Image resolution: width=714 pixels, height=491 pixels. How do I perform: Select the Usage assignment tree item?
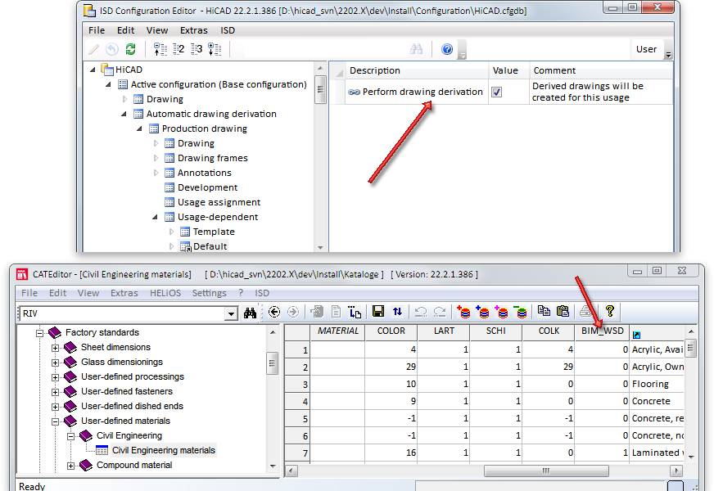click(219, 202)
